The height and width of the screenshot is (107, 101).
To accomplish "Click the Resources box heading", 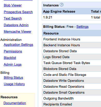I will 9,97.
